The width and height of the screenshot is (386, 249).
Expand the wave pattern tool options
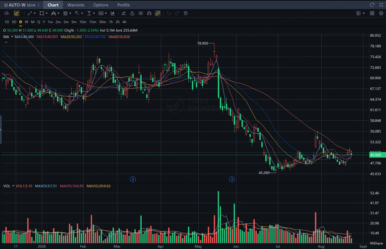[58, 13]
